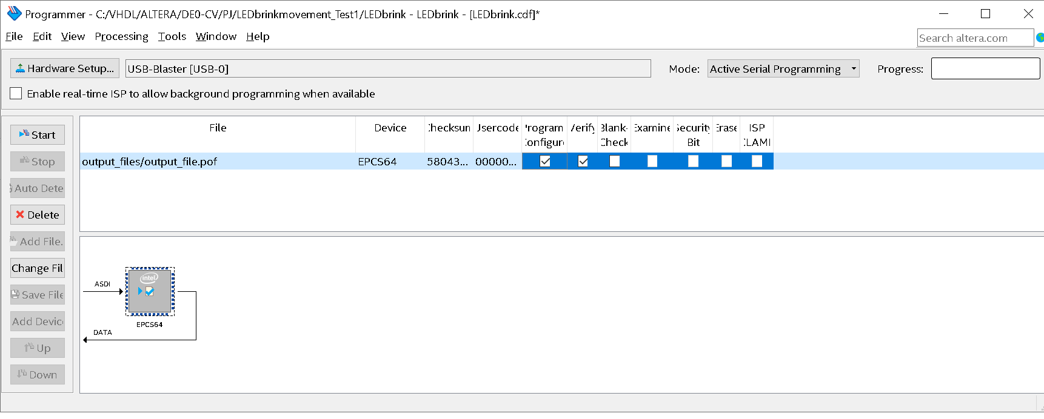Open the File menu
This screenshot has width=1044, height=419.
coord(14,36)
